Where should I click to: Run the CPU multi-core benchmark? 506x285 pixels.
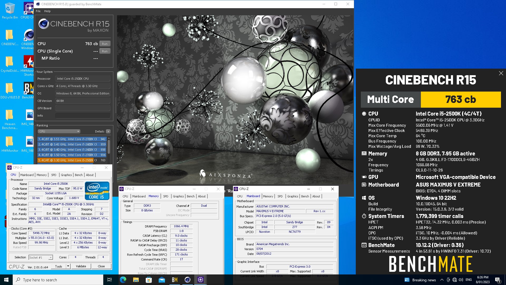[105, 44]
